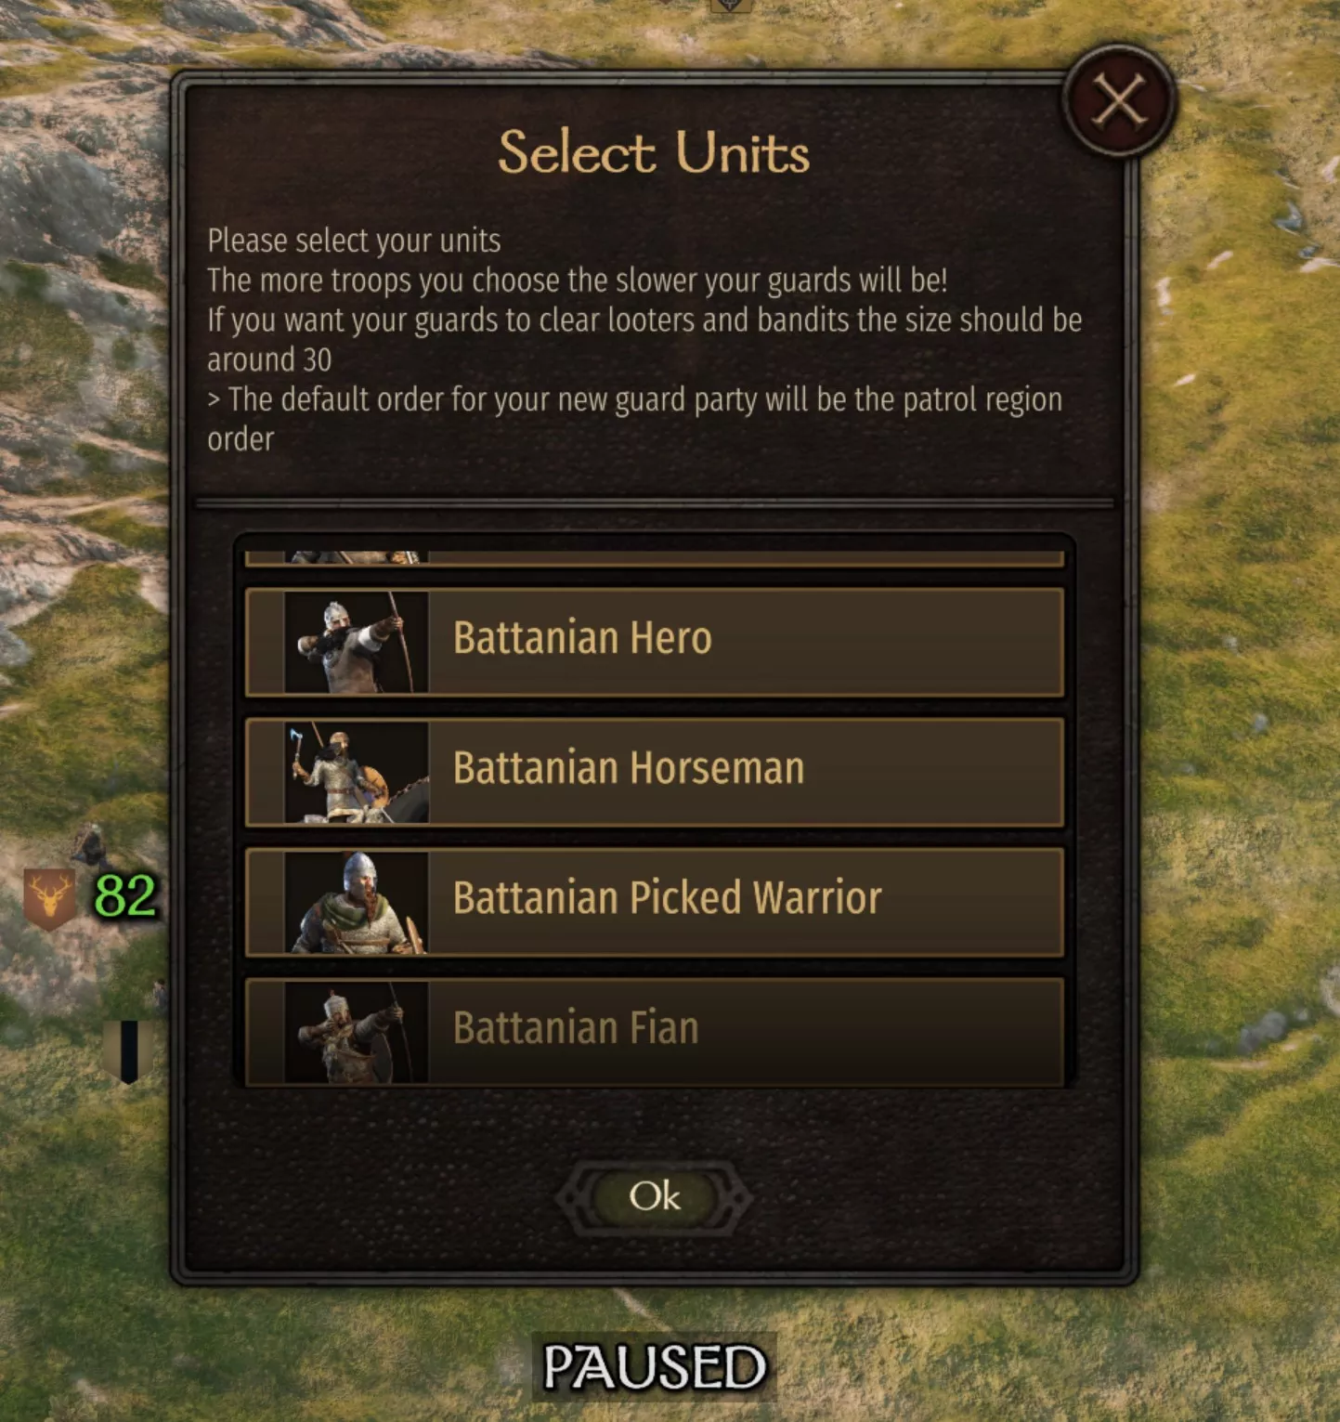This screenshot has height=1422, width=1340.
Task: Click the Battanian Horseman portrait image
Action: click(357, 772)
